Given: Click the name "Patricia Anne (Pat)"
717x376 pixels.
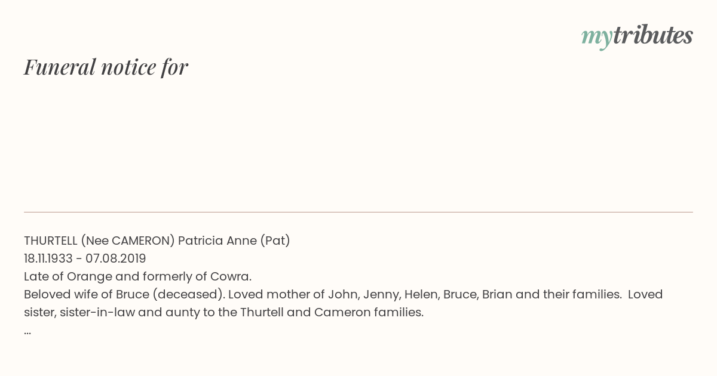Looking at the screenshot, I should pos(234,241).
